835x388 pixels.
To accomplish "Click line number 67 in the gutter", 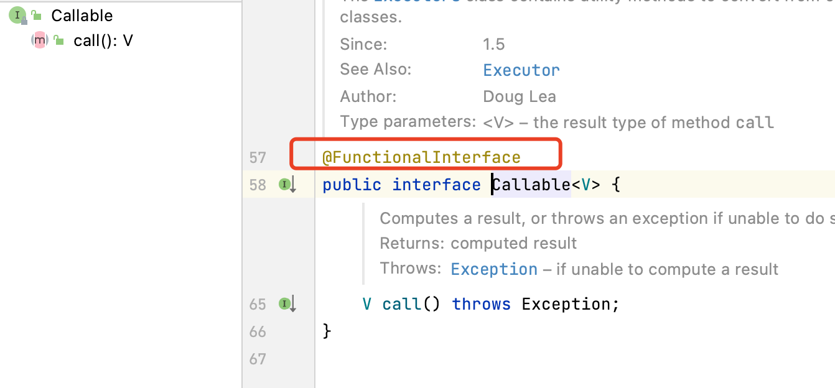I will click(x=258, y=359).
